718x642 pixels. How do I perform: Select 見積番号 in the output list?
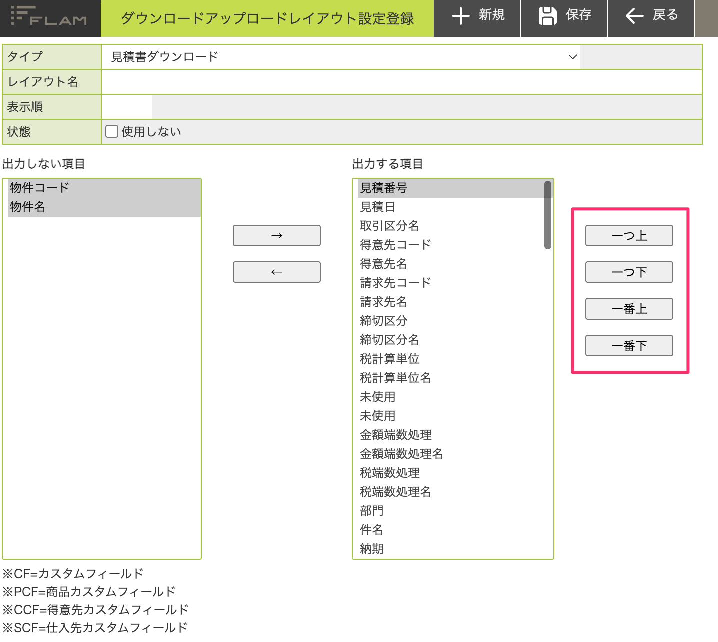pyautogui.click(x=451, y=188)
